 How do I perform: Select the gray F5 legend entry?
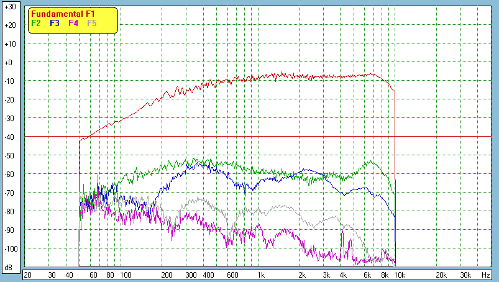coord(92,23)
